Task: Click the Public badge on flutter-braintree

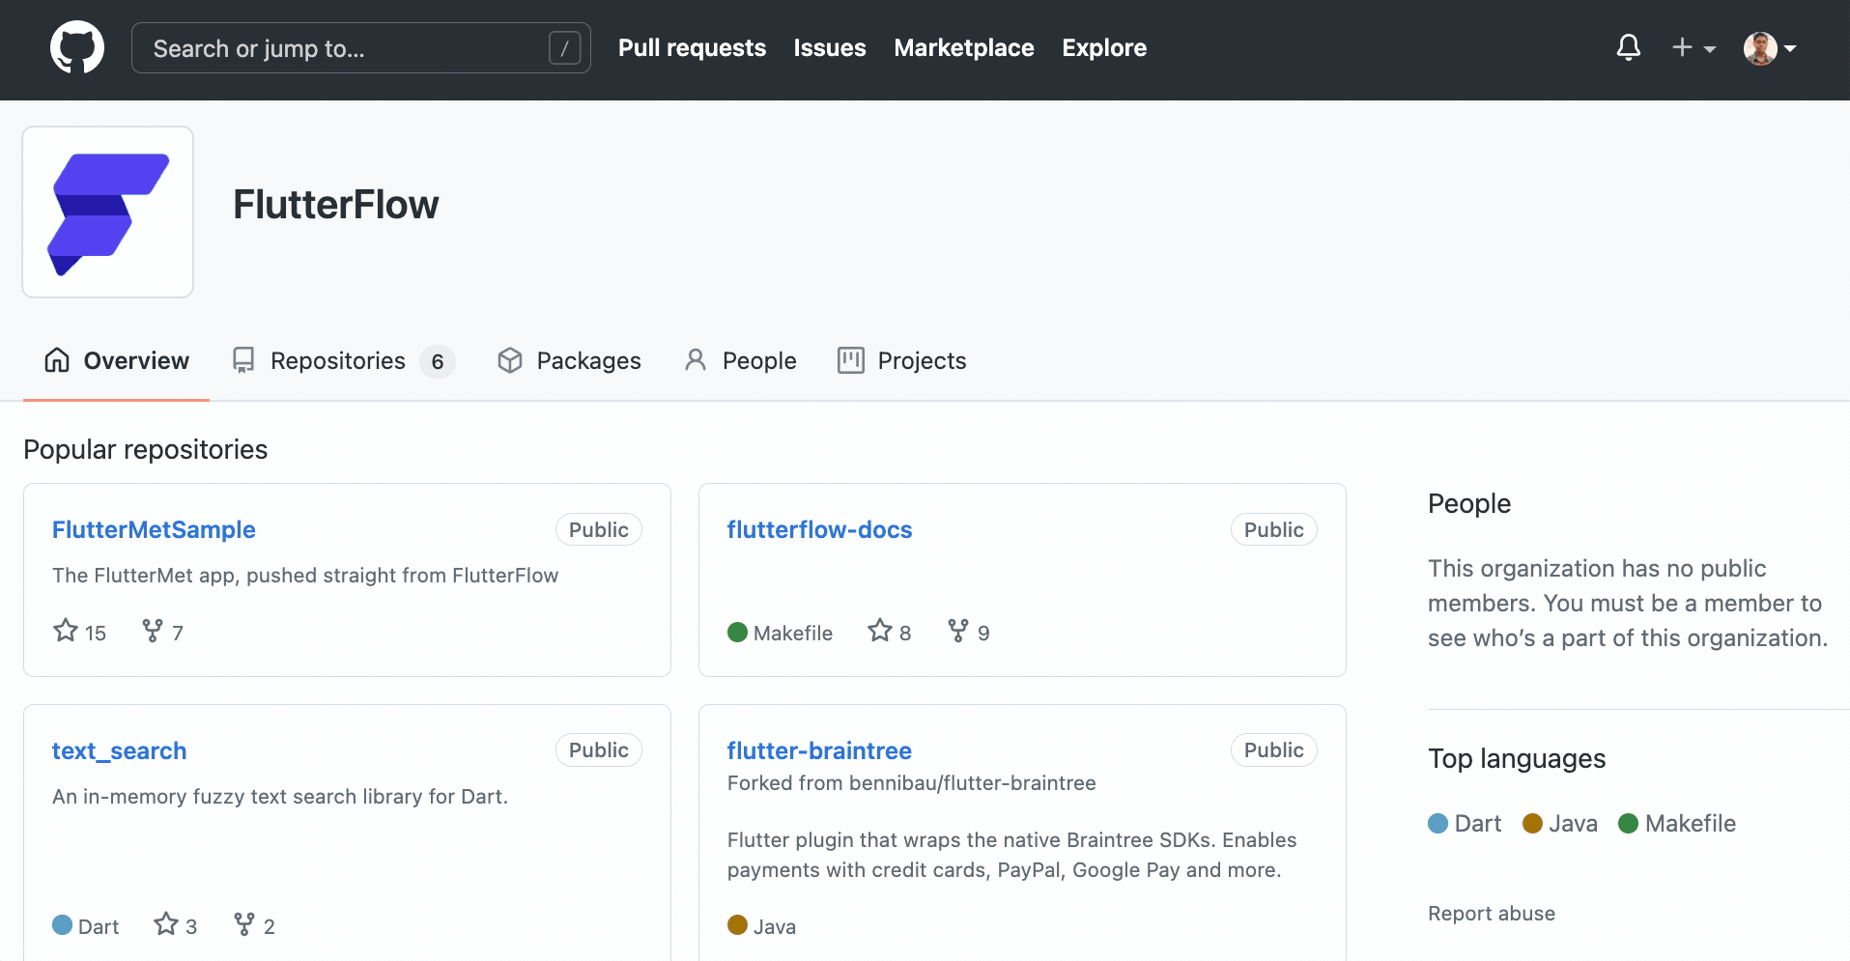Action: (1274, 750)
